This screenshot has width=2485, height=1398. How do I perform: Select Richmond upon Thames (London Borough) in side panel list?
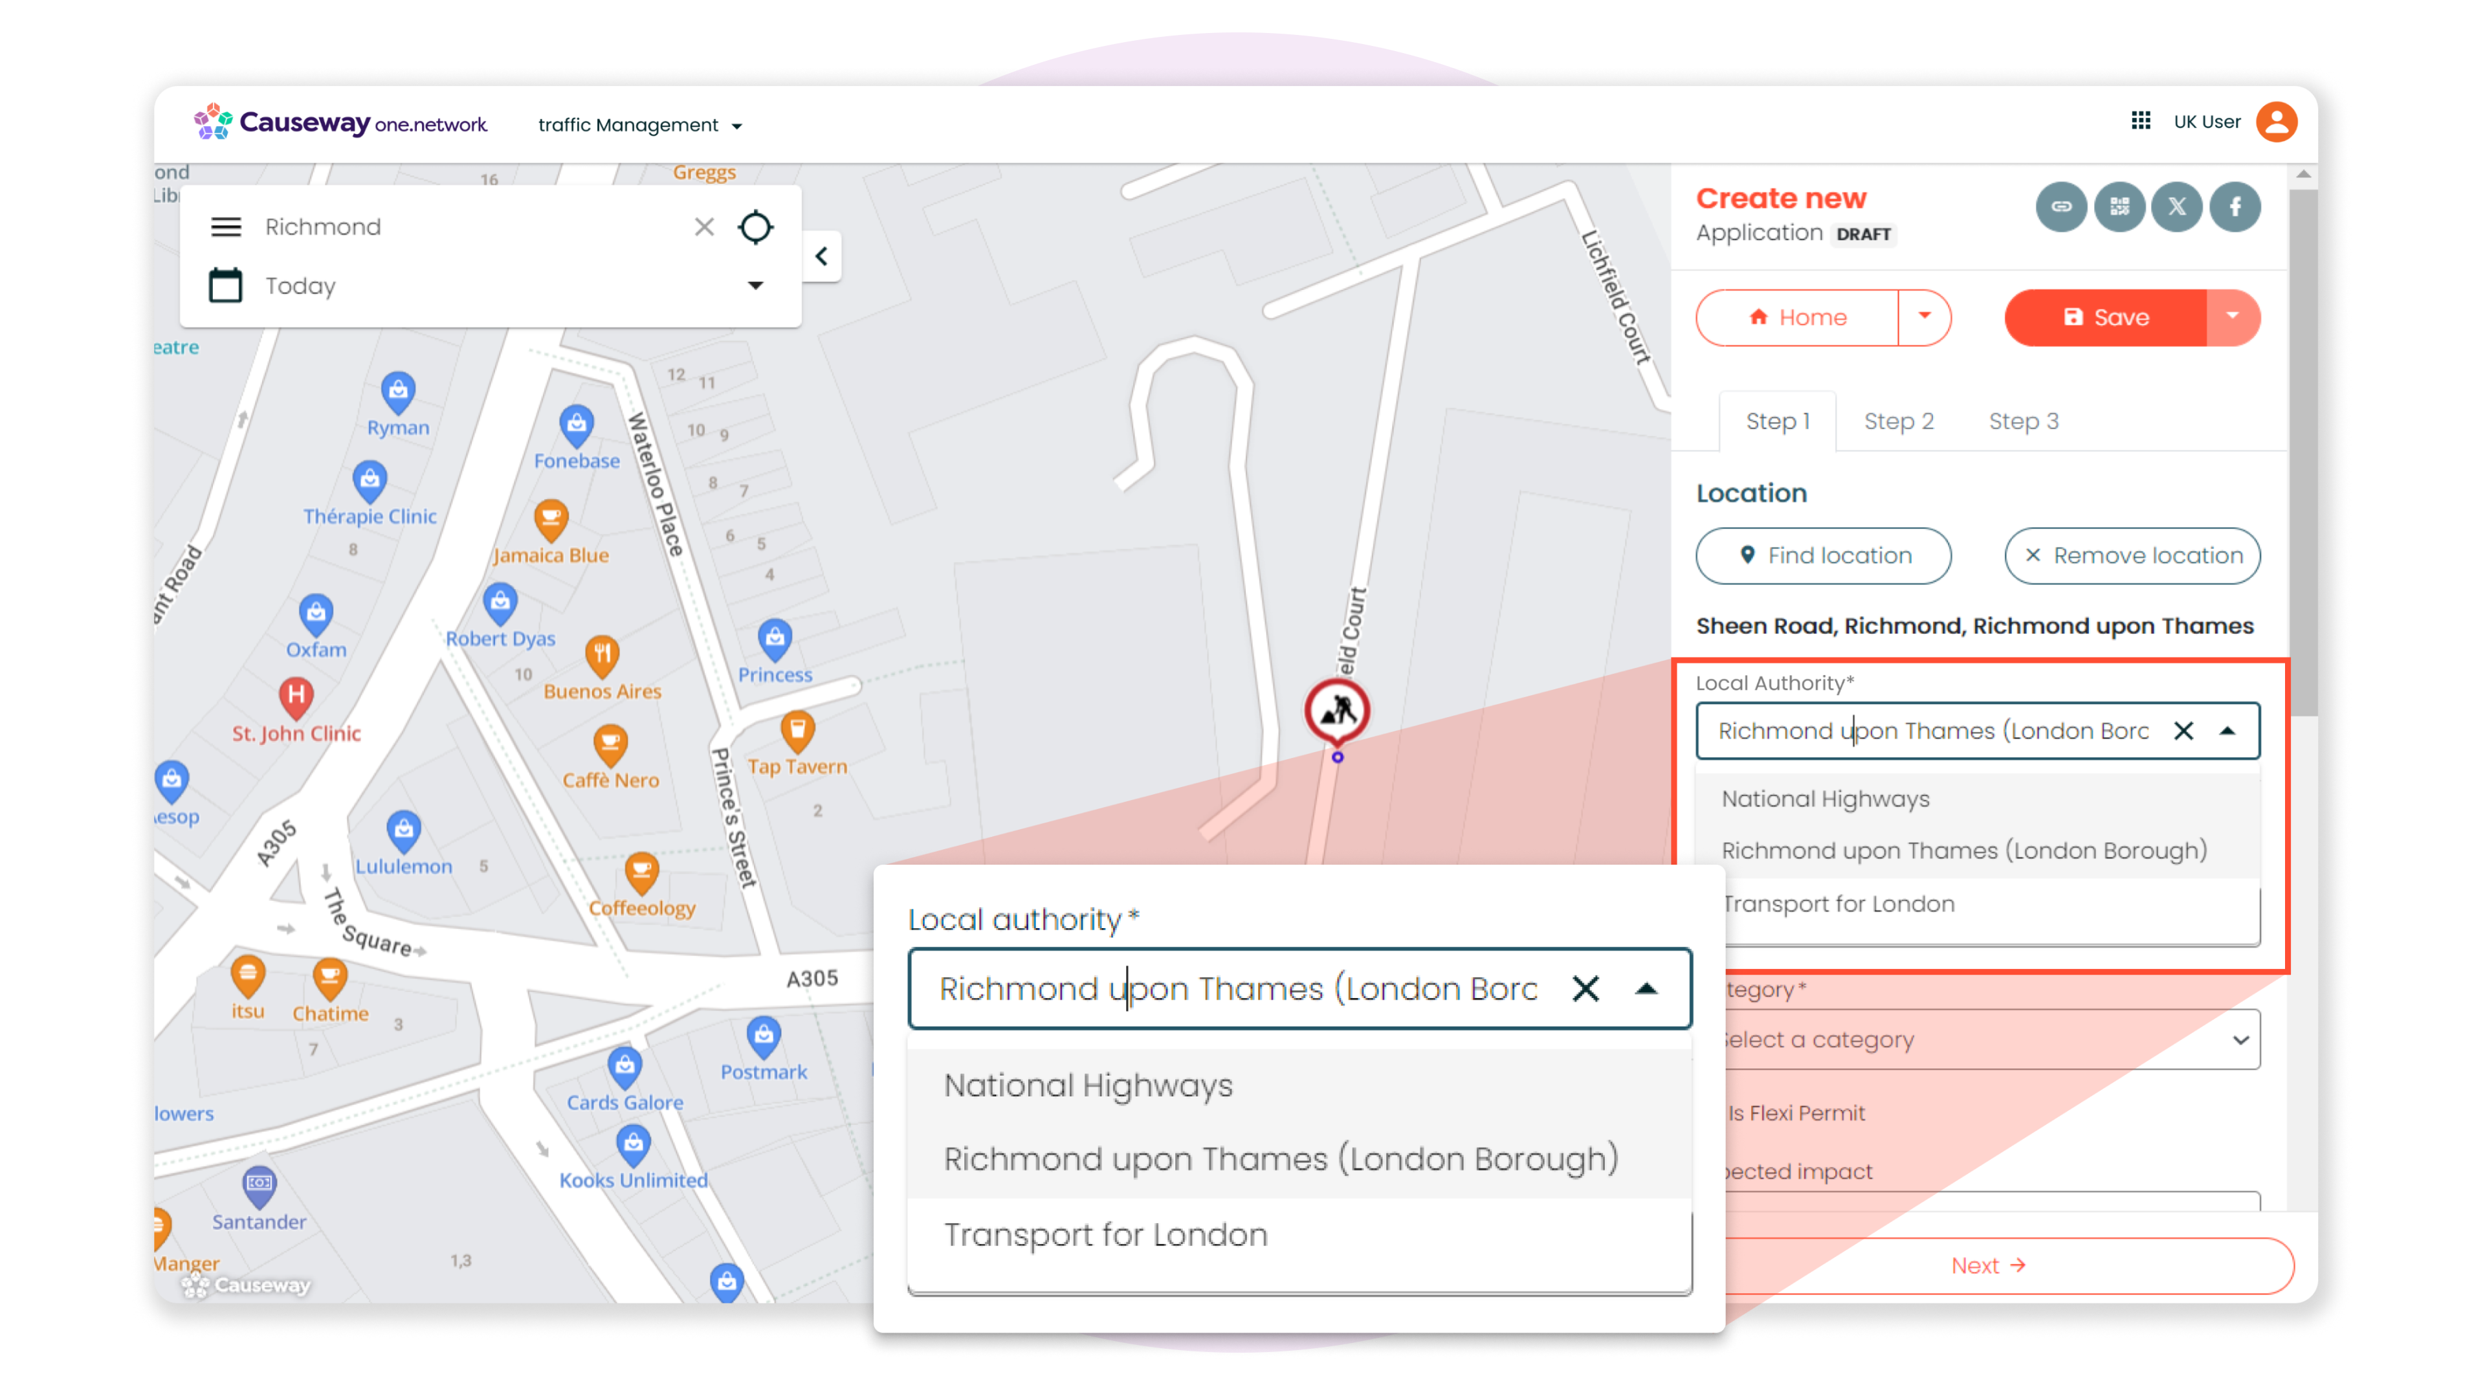point(1976,850)
